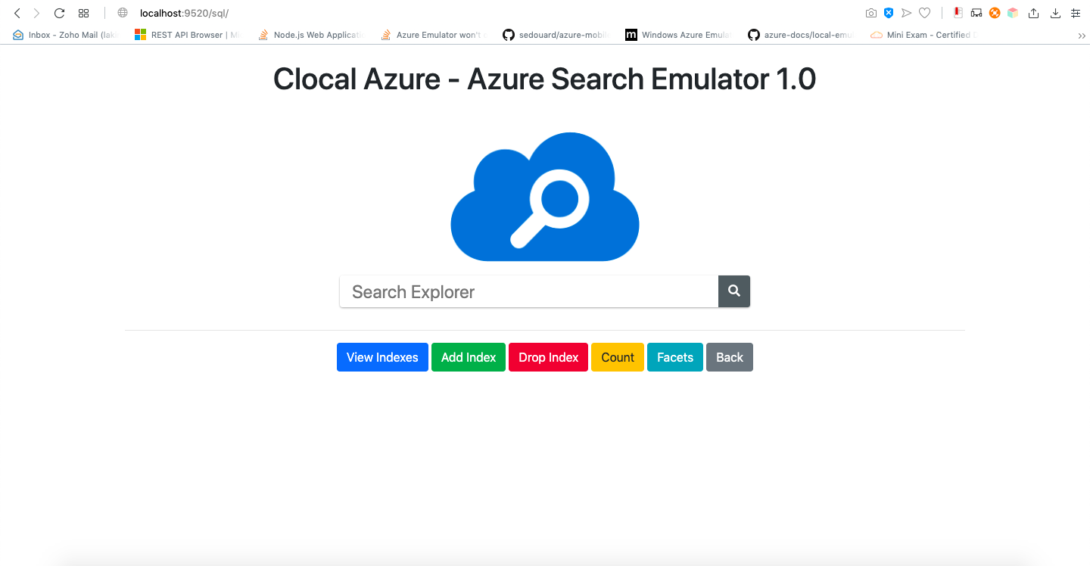Click the Azure Search cloud logo

(545, 197)
